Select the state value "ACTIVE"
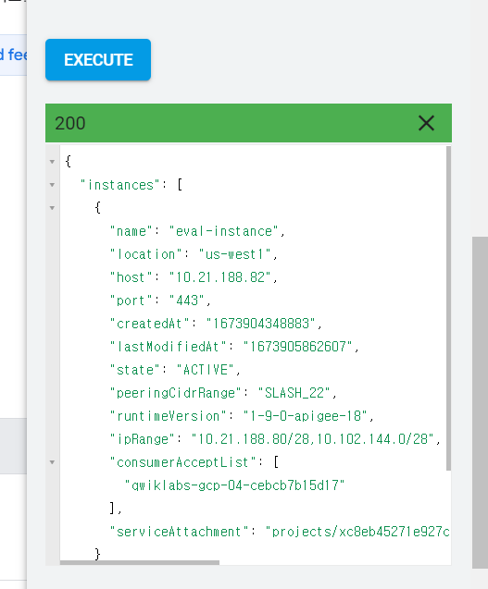This screenshot has width=488, height=589. coord(206,370)
